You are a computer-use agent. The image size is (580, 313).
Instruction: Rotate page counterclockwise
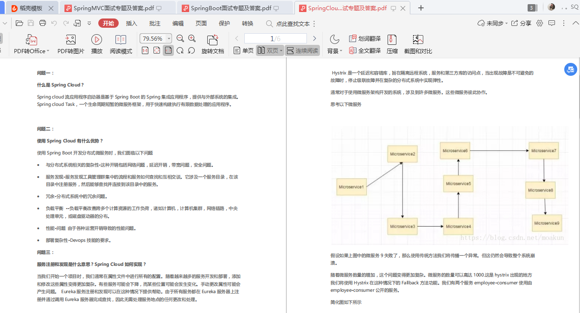[x=191, y=50]
